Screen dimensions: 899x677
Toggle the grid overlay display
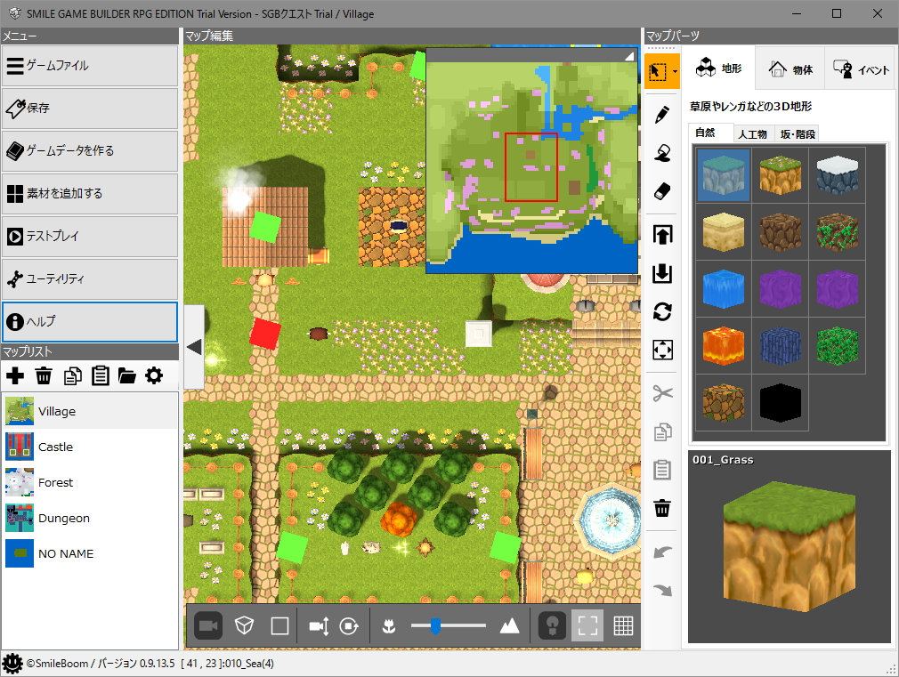pos(623,625)
